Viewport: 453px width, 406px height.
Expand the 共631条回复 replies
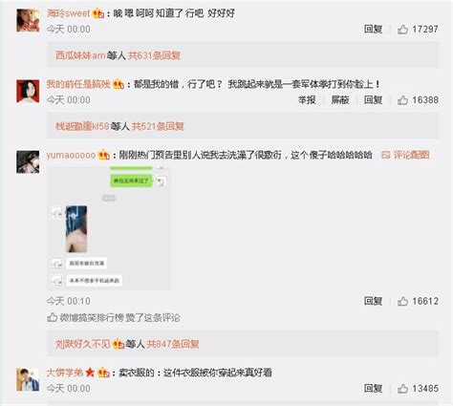(154, 55)
